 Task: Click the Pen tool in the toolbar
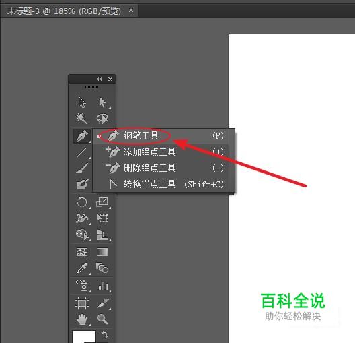pos(82,136)
